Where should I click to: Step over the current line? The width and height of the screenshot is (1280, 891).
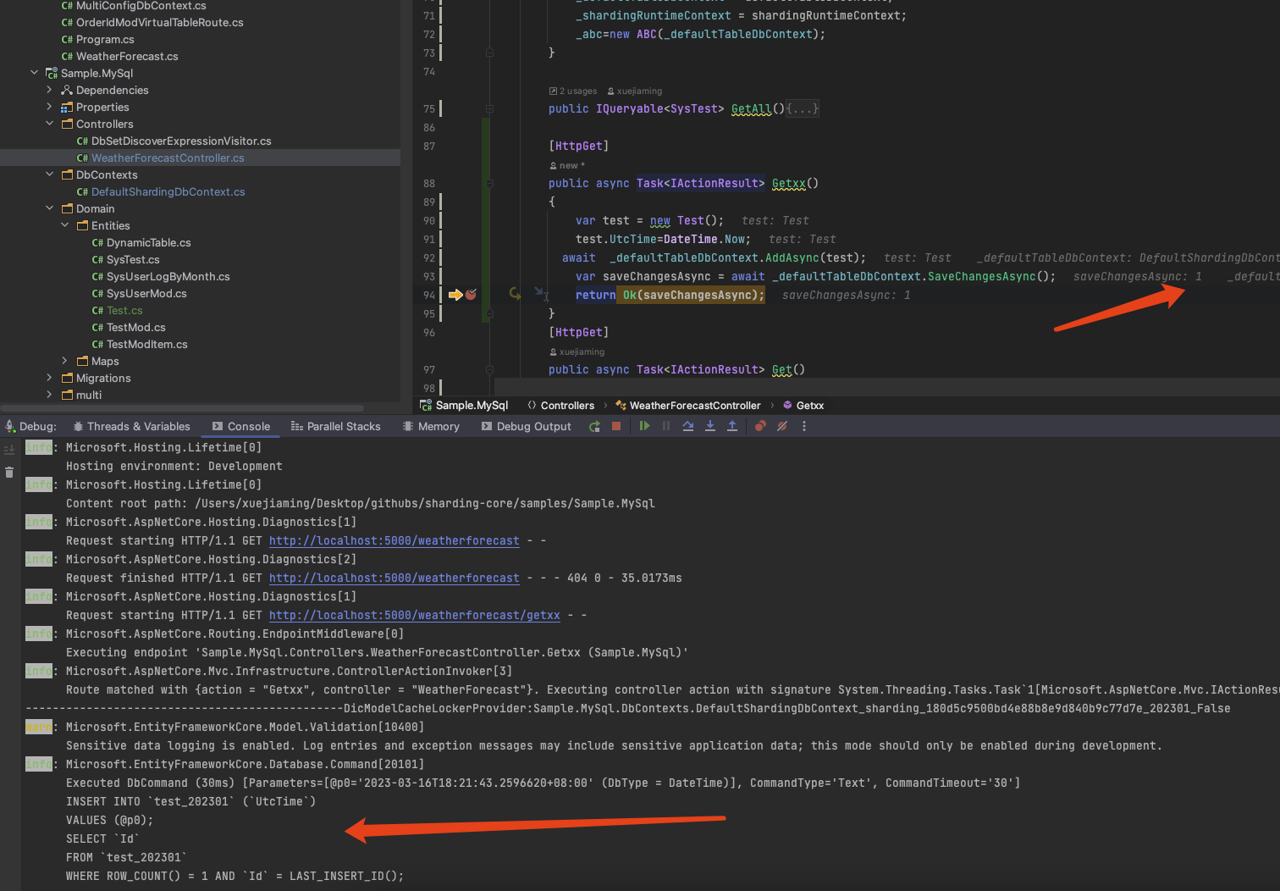coord(687,426)
